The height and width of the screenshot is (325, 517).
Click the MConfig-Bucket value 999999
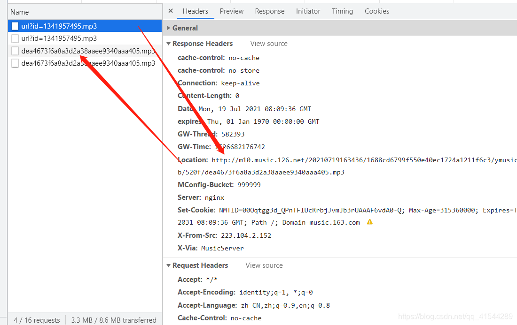pos(249,185)
